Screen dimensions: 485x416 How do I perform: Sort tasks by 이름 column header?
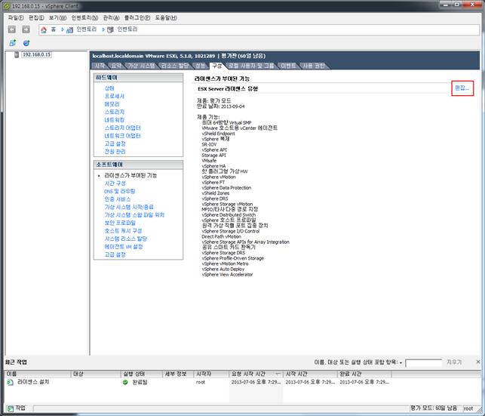click(38, 374)
